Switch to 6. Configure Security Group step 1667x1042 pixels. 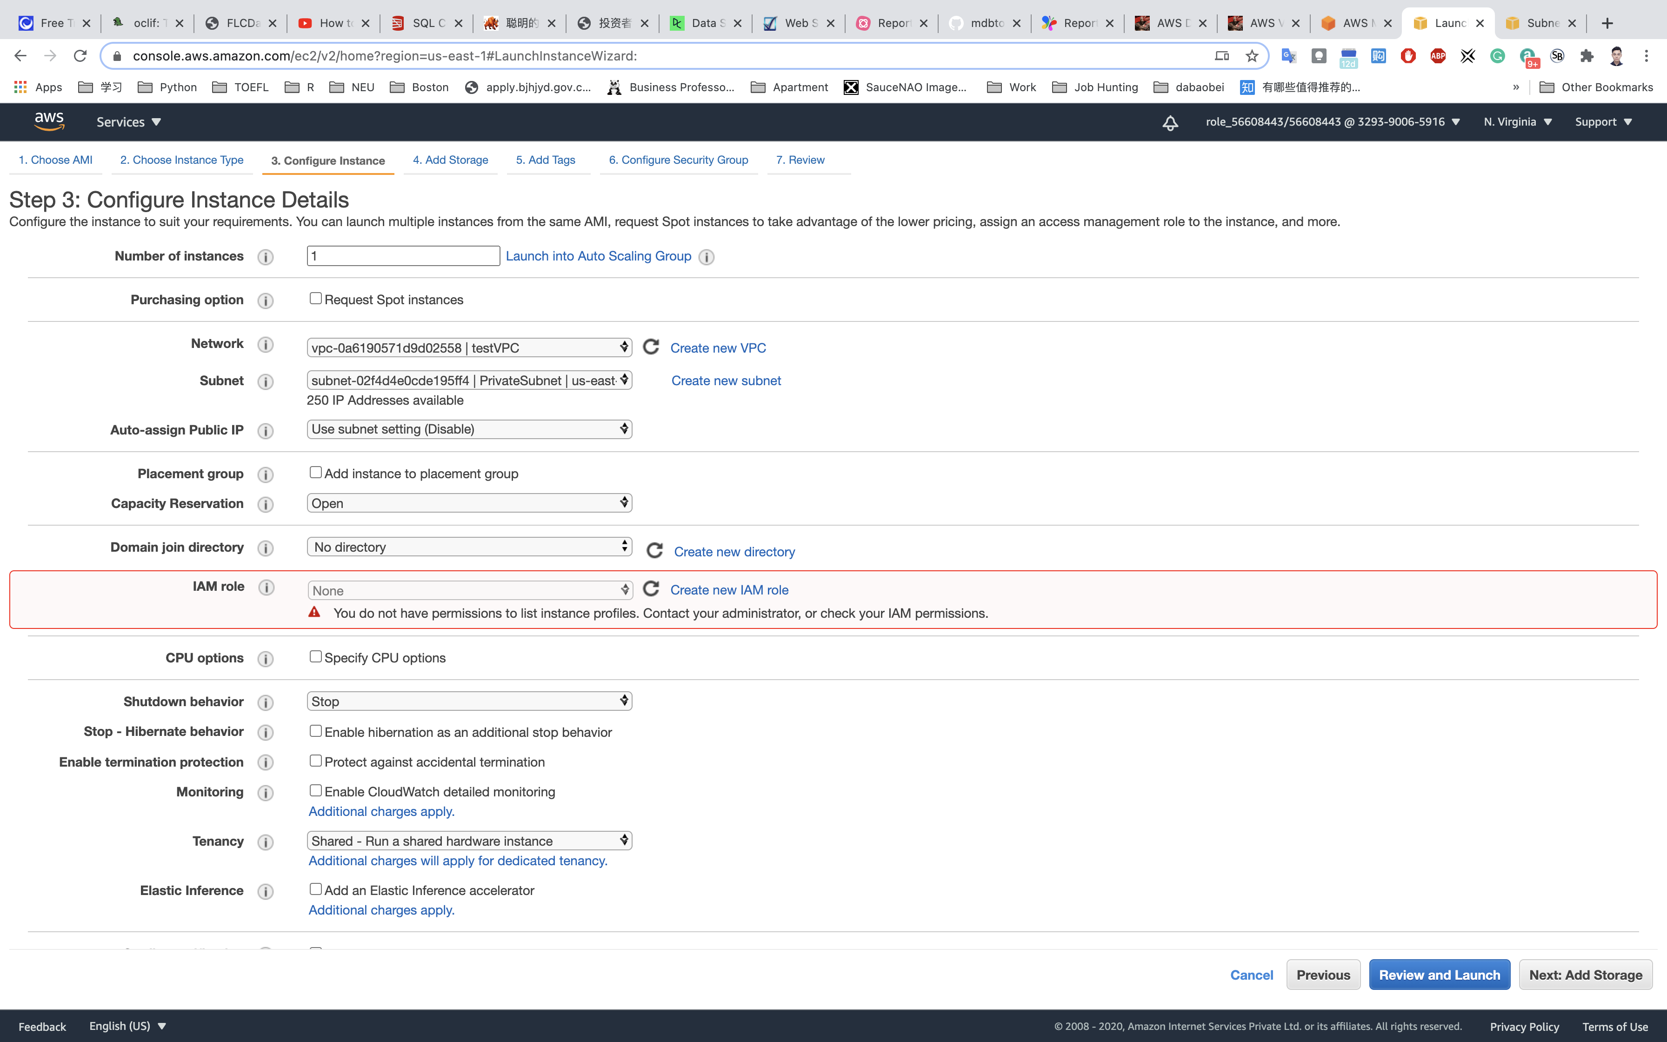[678, 160]
